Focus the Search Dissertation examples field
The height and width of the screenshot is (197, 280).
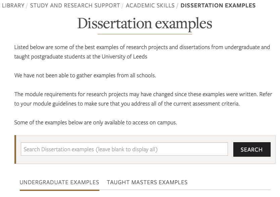pos(124,149)
